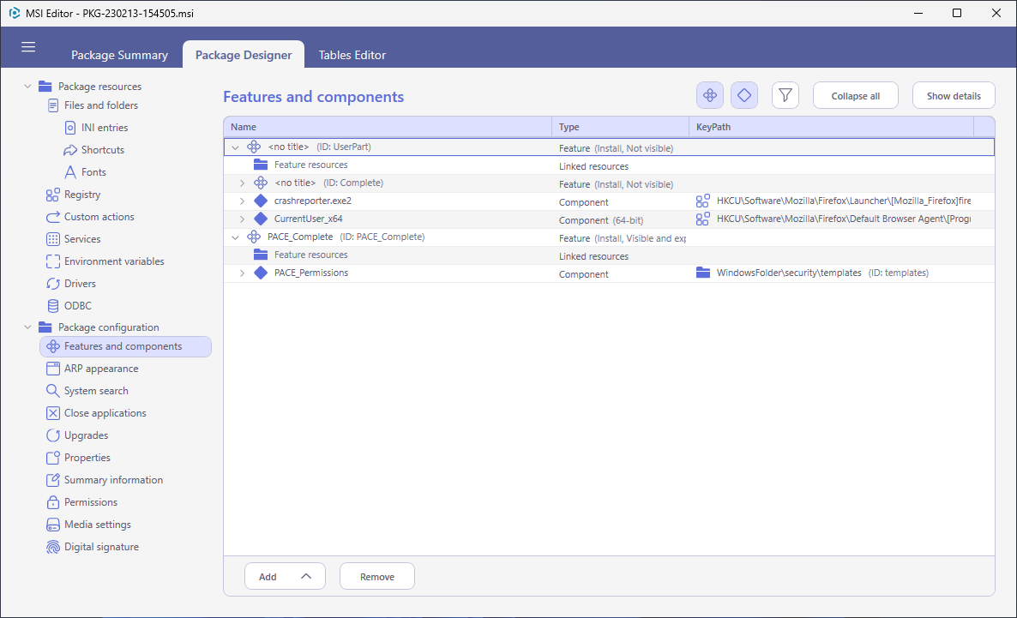
Task: Open the filter funnel icon
Action: 785,95
